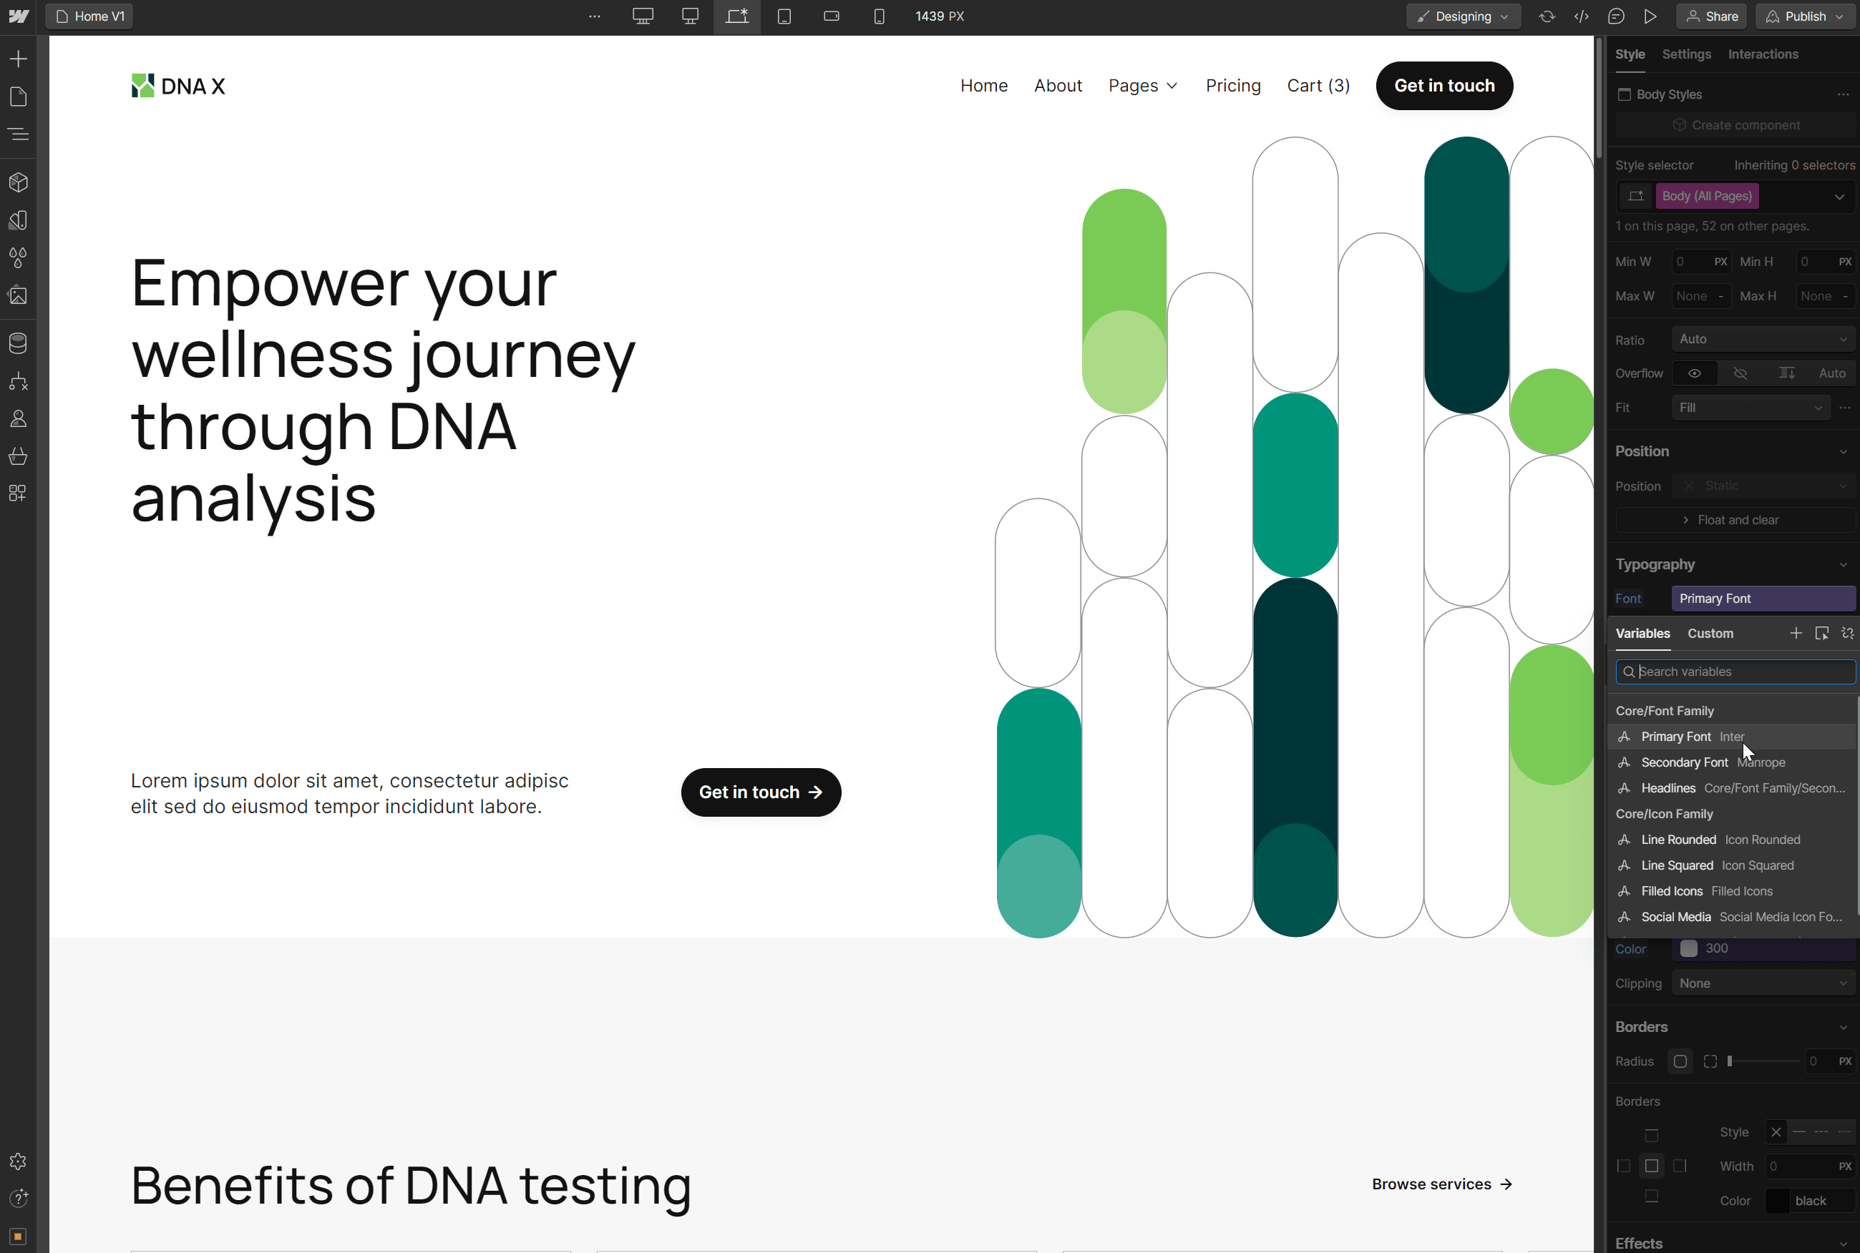Screen dimensions: 1860x1253
Task: Expand Float and clear options
Action: pos(1735,520)
